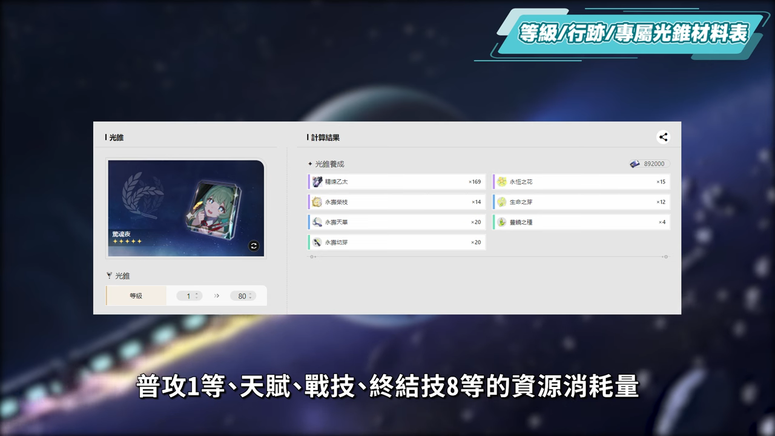775x436 pixels.
Task: Click the divider line handle below material list
Action: pyautogui.click(x=312, y=257)
